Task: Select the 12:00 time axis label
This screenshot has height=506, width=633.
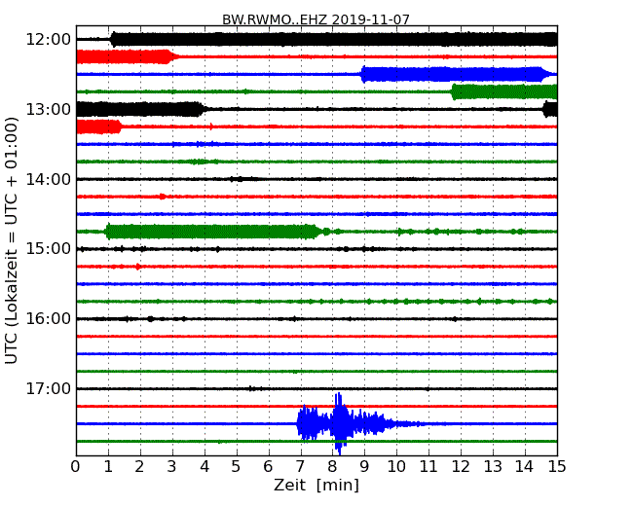Action: pyautogui.click(x=49, y=40)
